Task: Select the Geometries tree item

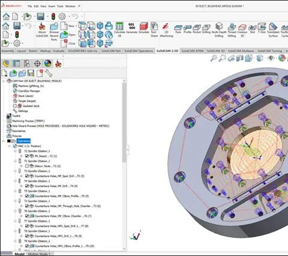Action: (19, 131)
